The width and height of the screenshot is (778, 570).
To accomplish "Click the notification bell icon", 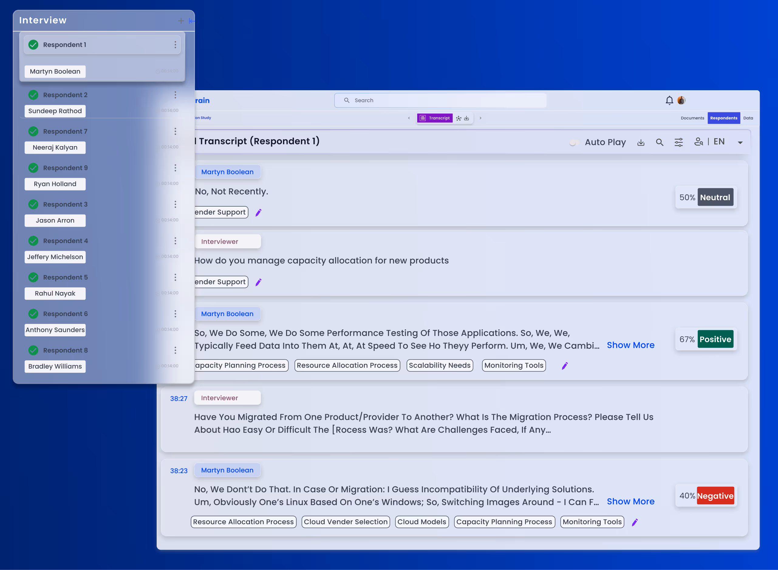I will (669, 100).
